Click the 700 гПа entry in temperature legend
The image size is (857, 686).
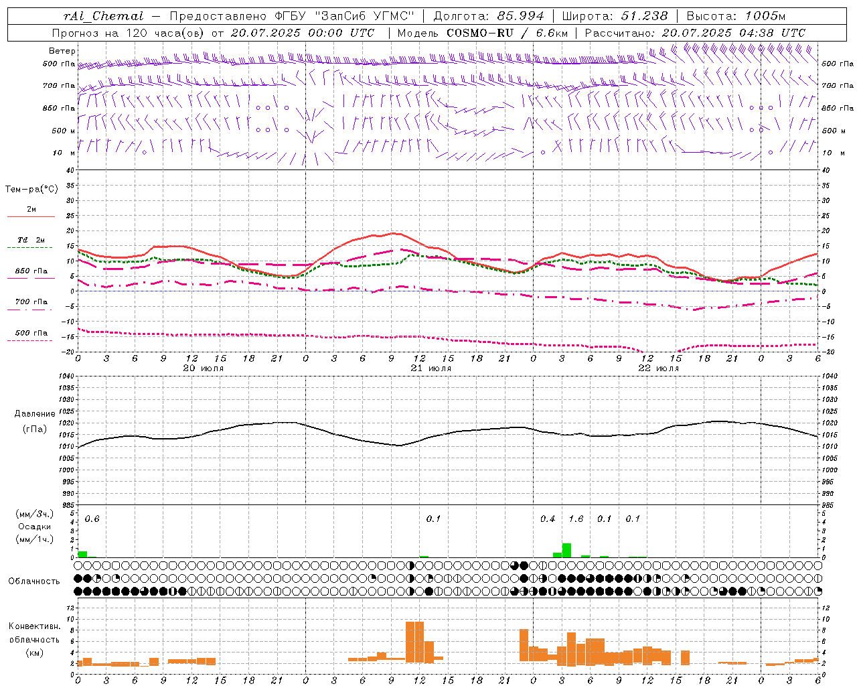pos(31,302)
